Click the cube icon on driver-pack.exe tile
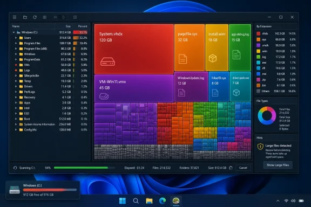This screenshot has width=311, height=207. (x=236, y=93)
